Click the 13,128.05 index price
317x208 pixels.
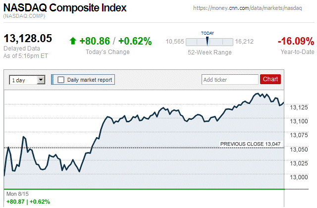pos(28,40)
